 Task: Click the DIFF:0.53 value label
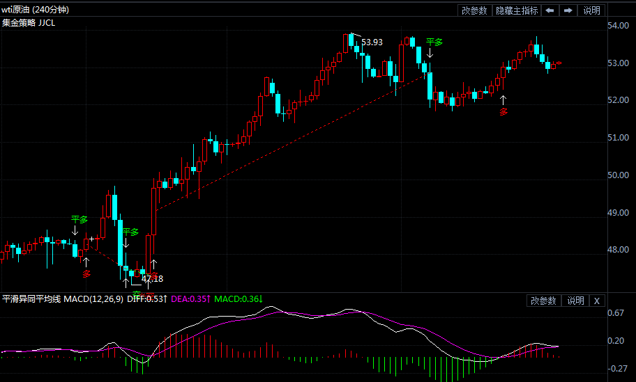click(x=147, y=299)
